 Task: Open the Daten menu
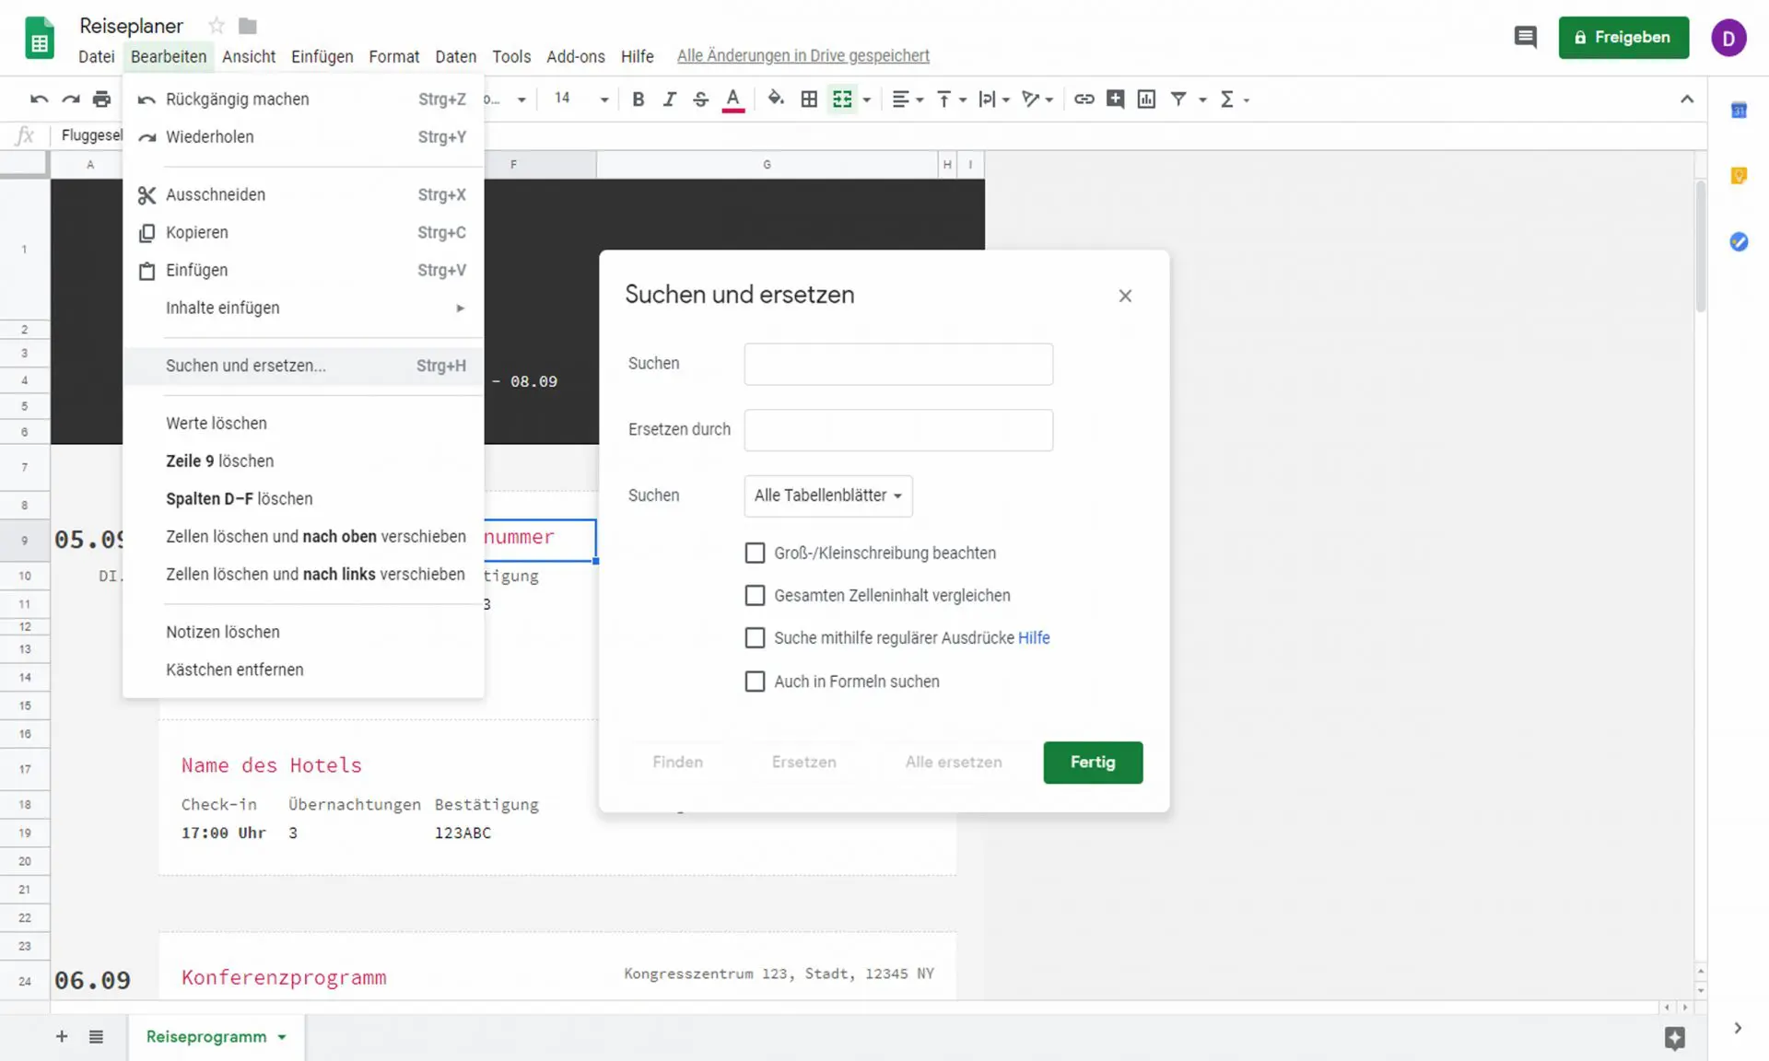455,56
